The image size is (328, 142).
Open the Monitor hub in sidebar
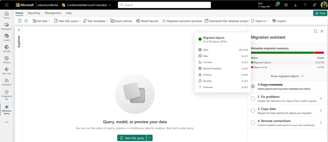click(x=6, y=59)
